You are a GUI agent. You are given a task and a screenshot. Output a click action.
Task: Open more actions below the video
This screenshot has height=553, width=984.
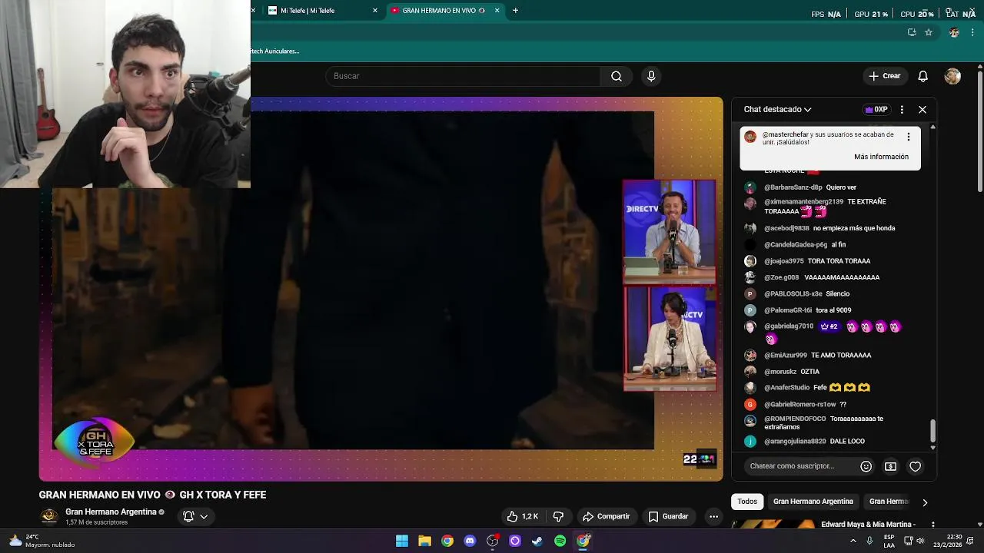tap(713, 516)
